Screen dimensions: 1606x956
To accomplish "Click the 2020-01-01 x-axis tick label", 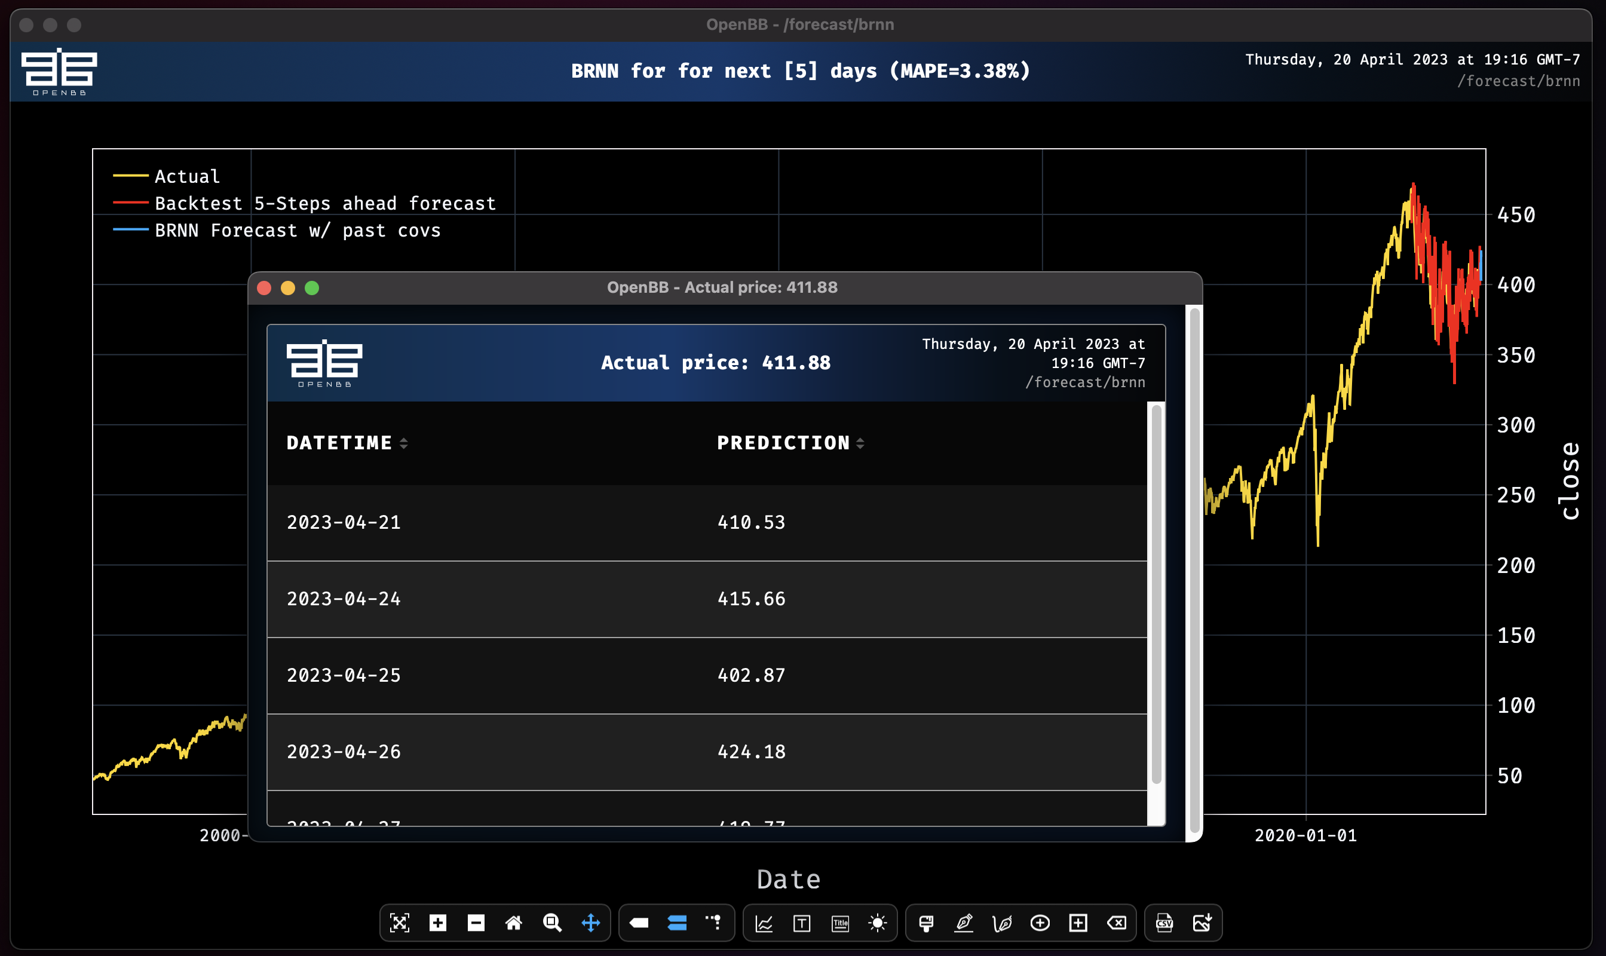I will pos(1306,835).
